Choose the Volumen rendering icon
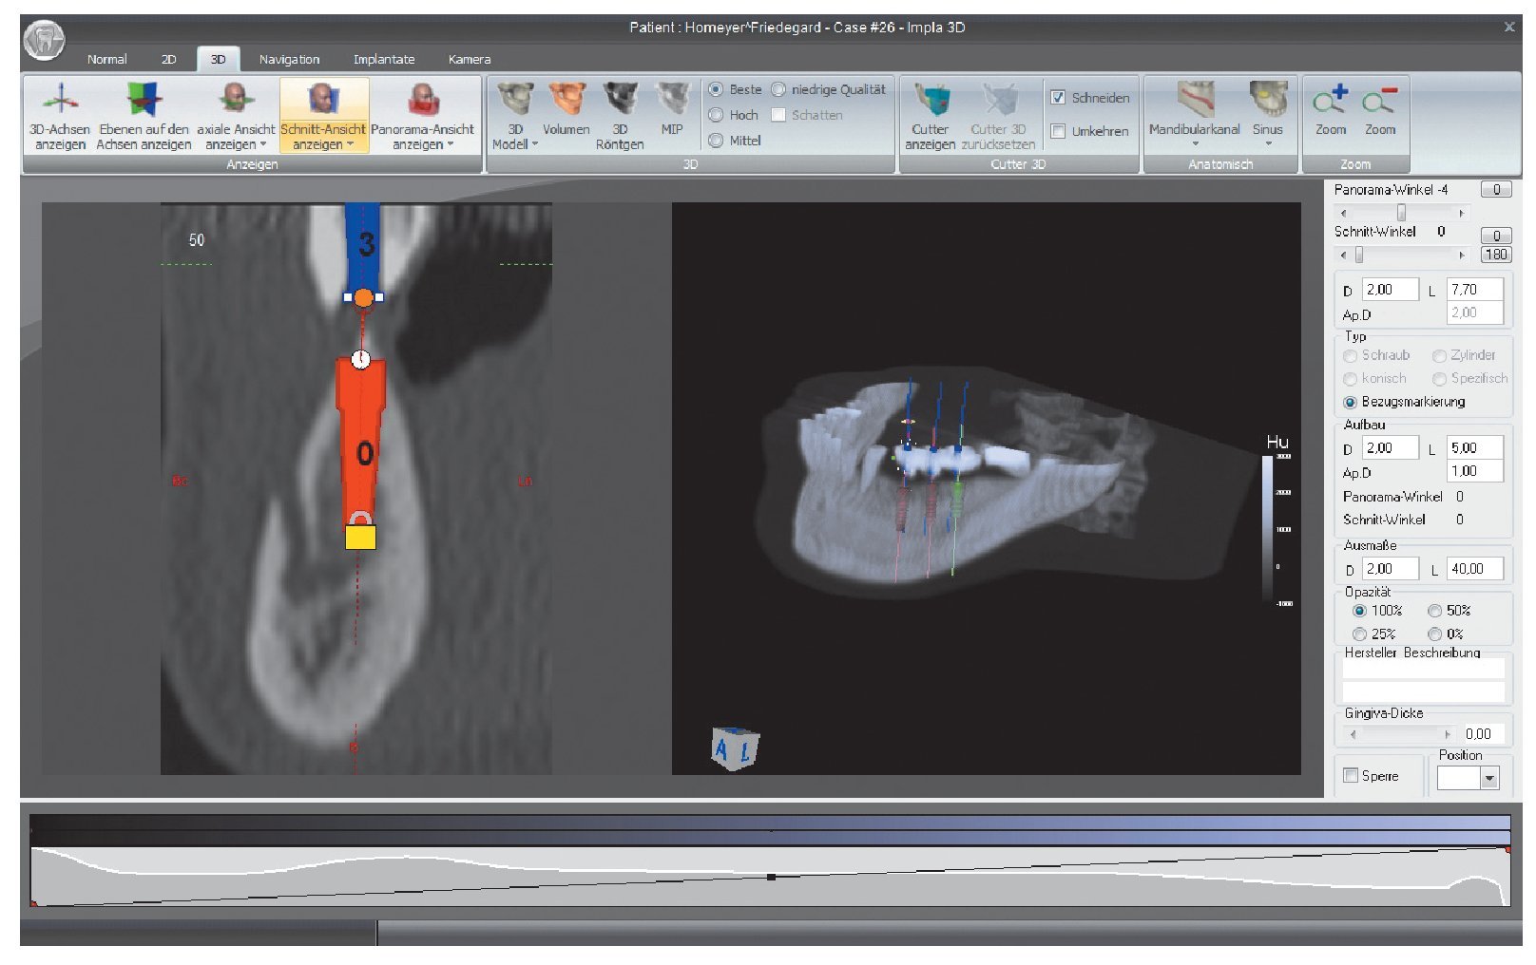Image resolution: width=1536 pixels, height=965 pixels. pos(566,100)
